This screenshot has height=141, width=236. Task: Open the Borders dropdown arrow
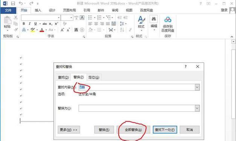[x=104, y=30]
